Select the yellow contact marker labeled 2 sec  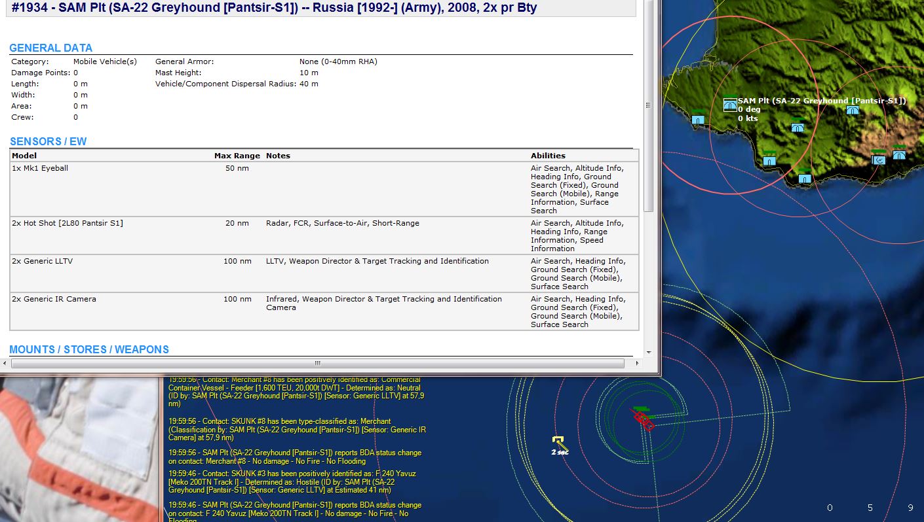coord(558,442)
